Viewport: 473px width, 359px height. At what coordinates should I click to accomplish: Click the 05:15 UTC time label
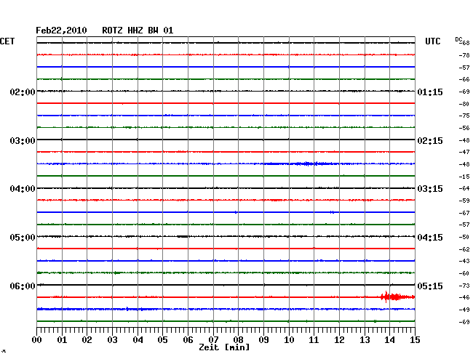click(x=430, y=286)
